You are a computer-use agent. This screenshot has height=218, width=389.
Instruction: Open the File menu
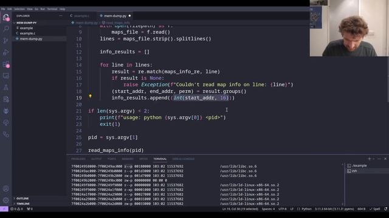[3, 9]
